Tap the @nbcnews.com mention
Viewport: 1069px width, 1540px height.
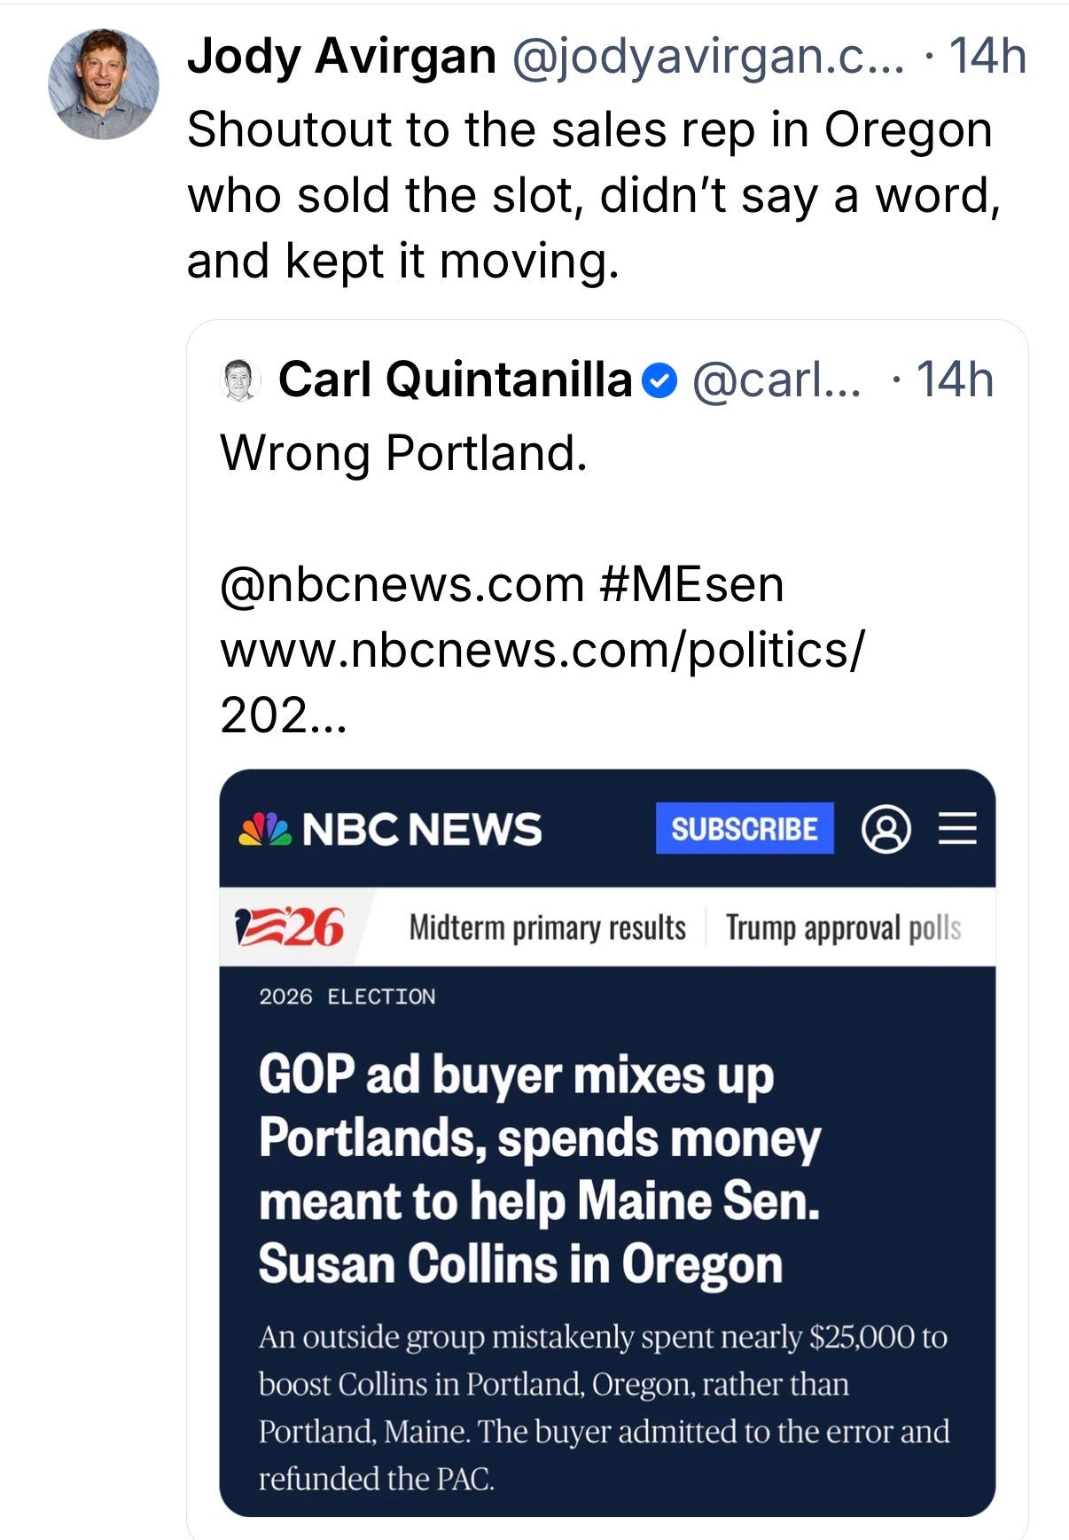(402, 585)
